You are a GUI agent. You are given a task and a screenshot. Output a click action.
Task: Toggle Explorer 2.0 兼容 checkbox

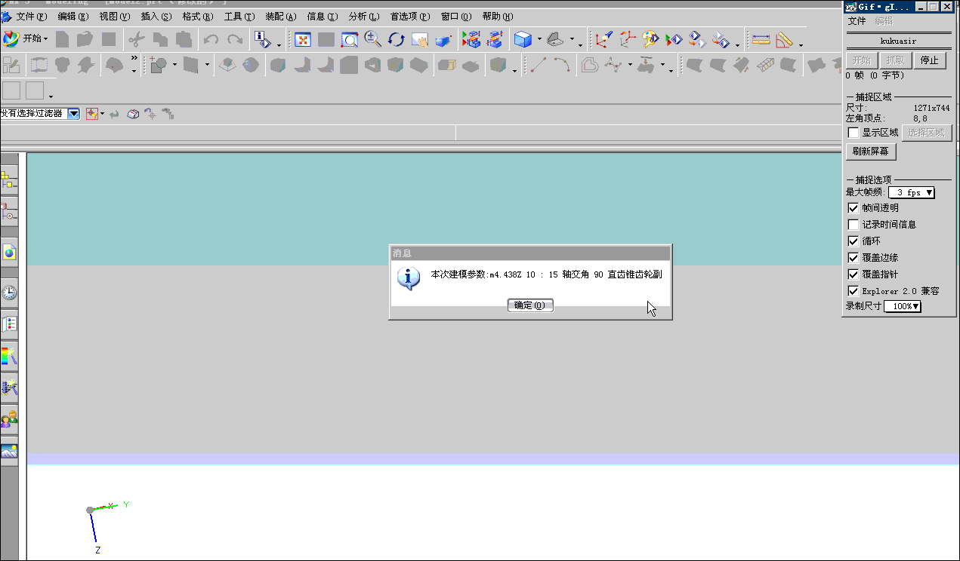pos(854,291)
